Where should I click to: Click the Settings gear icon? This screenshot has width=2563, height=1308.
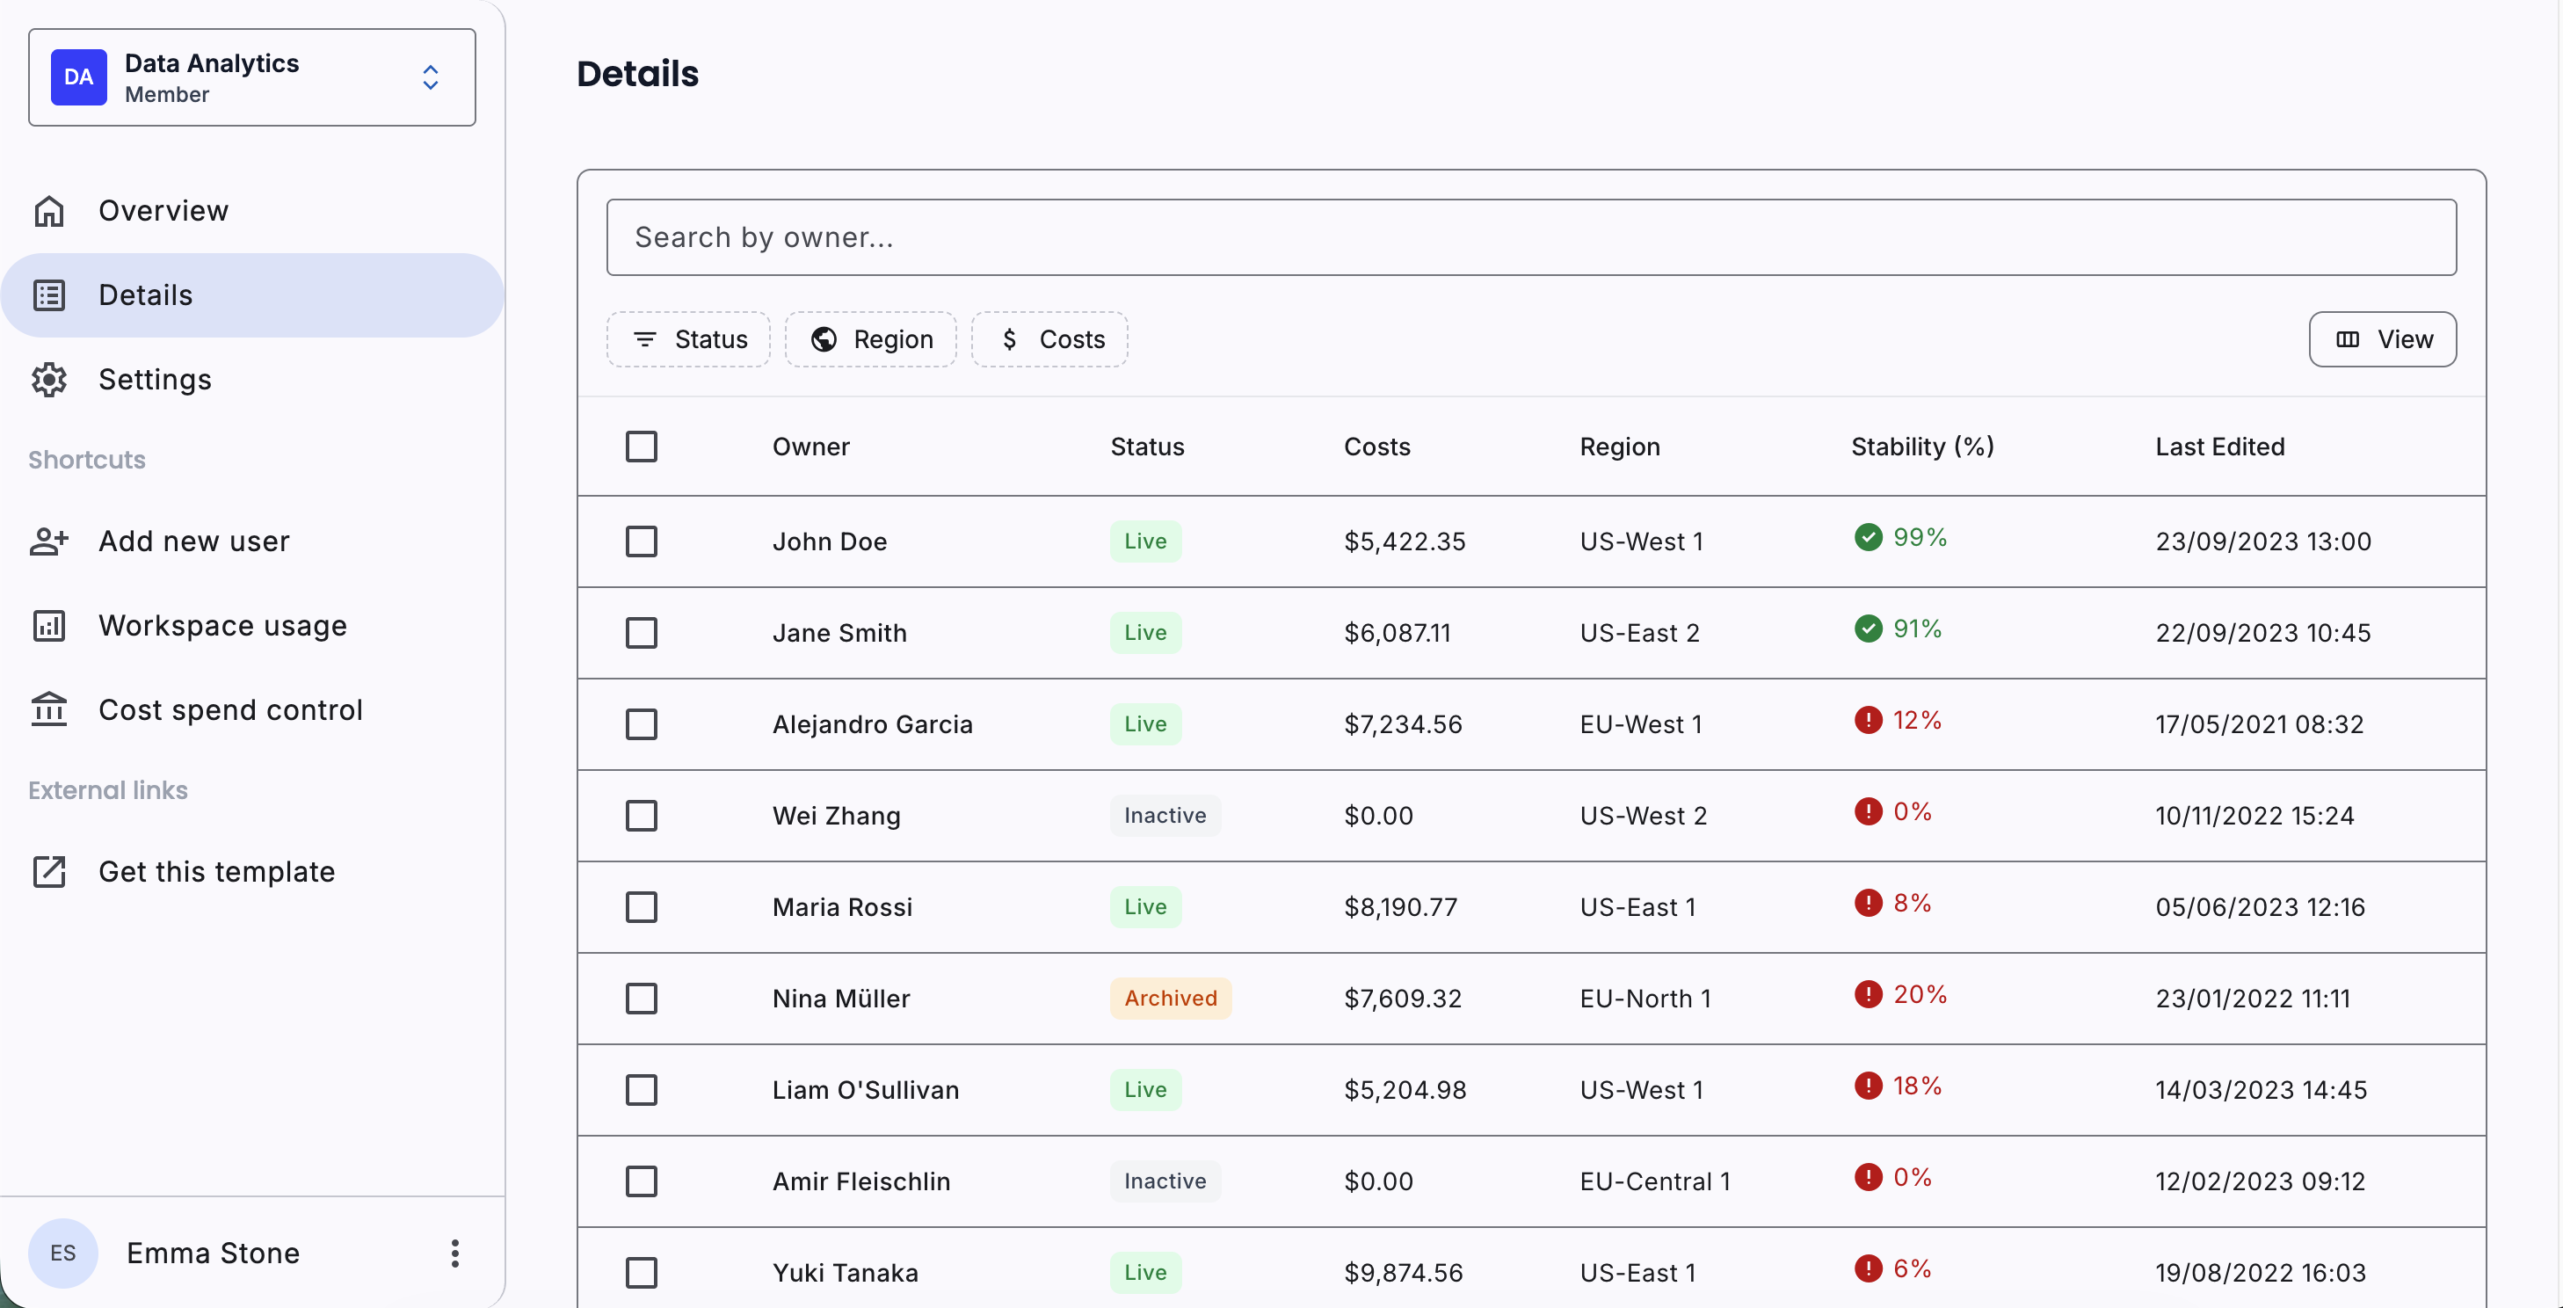click(48, 379)
